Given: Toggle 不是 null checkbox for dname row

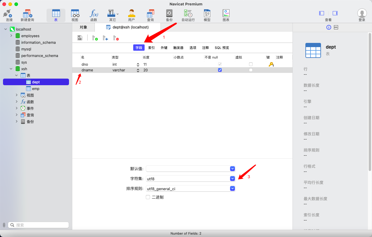Looking at the screenshot, I should coord(220,70).
